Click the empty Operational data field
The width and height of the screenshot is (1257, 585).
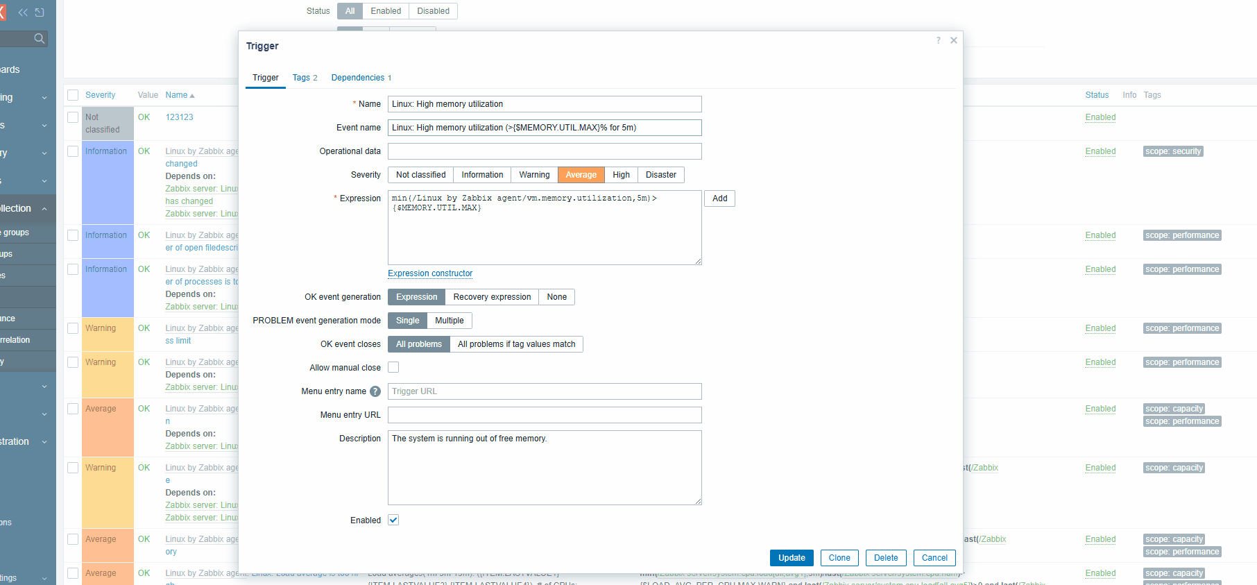(545, 151)
